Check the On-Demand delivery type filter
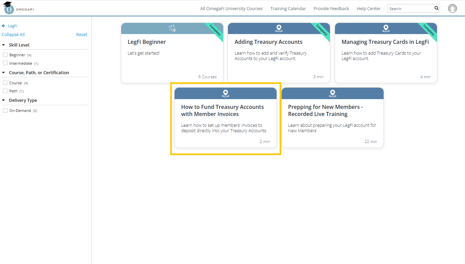Viewport: 465px width, 264px height. [x=5, y=110]
